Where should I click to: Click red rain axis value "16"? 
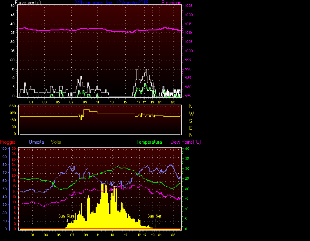point(14,186)
